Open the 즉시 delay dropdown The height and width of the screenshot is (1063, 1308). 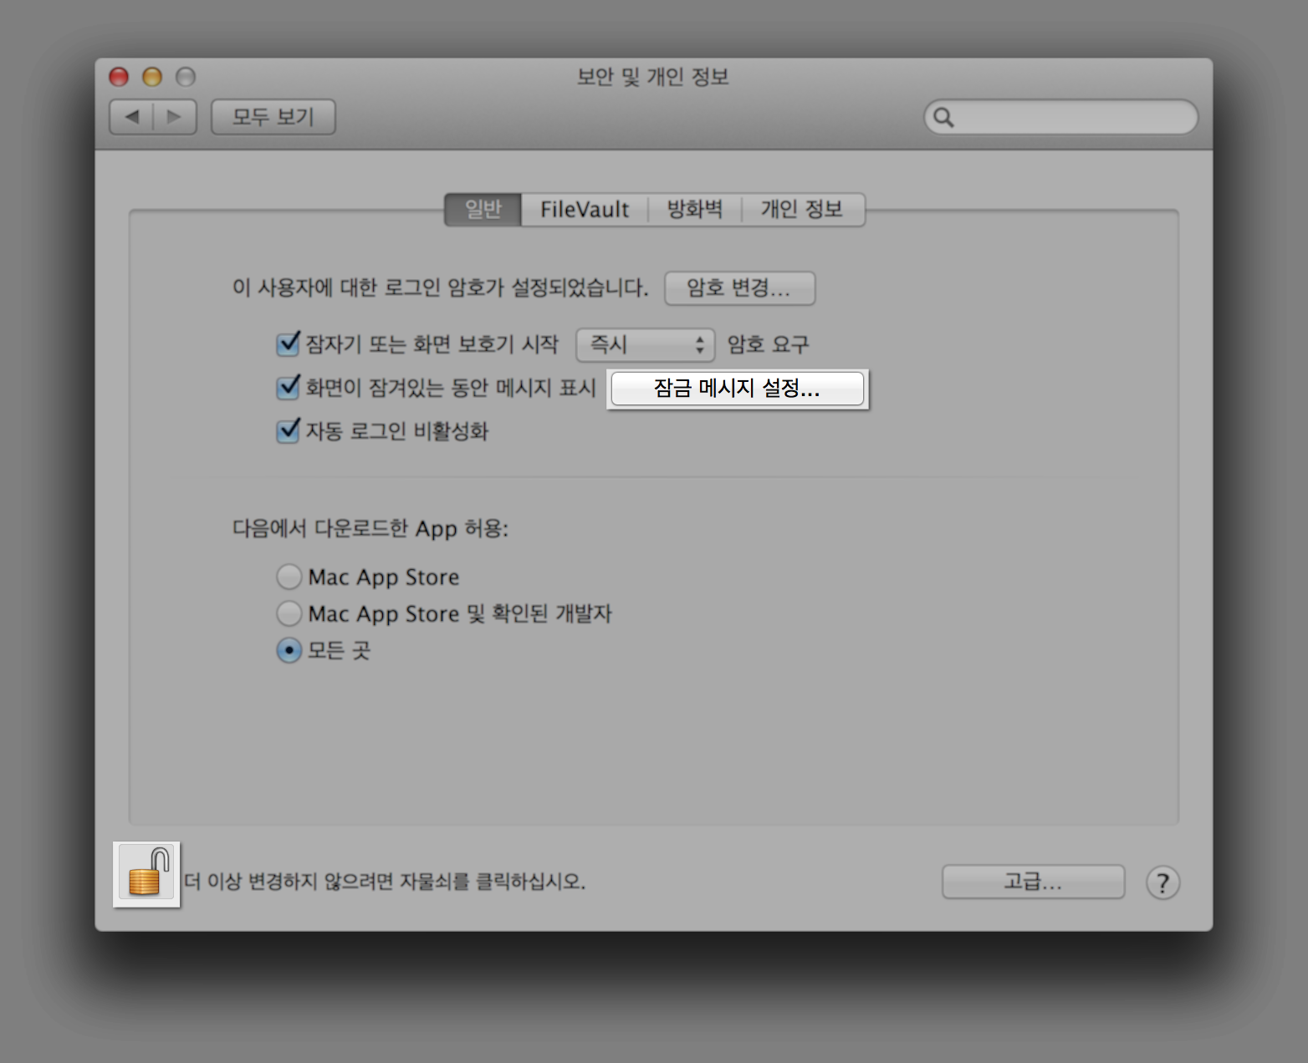tap(645, 344)
